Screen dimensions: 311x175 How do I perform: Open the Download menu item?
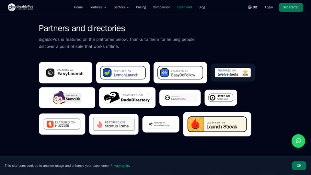coord(184,7)
